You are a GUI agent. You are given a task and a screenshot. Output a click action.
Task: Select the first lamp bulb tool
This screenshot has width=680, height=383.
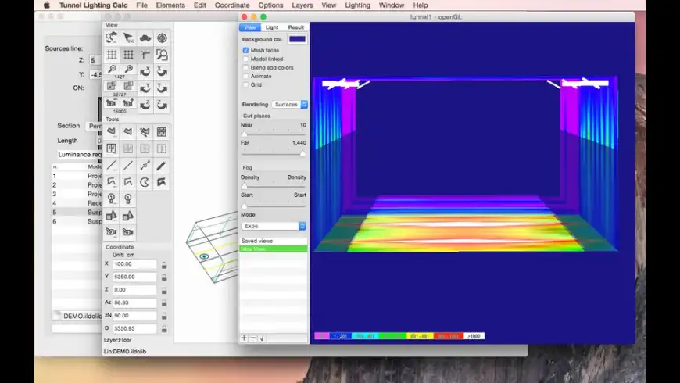112,199
